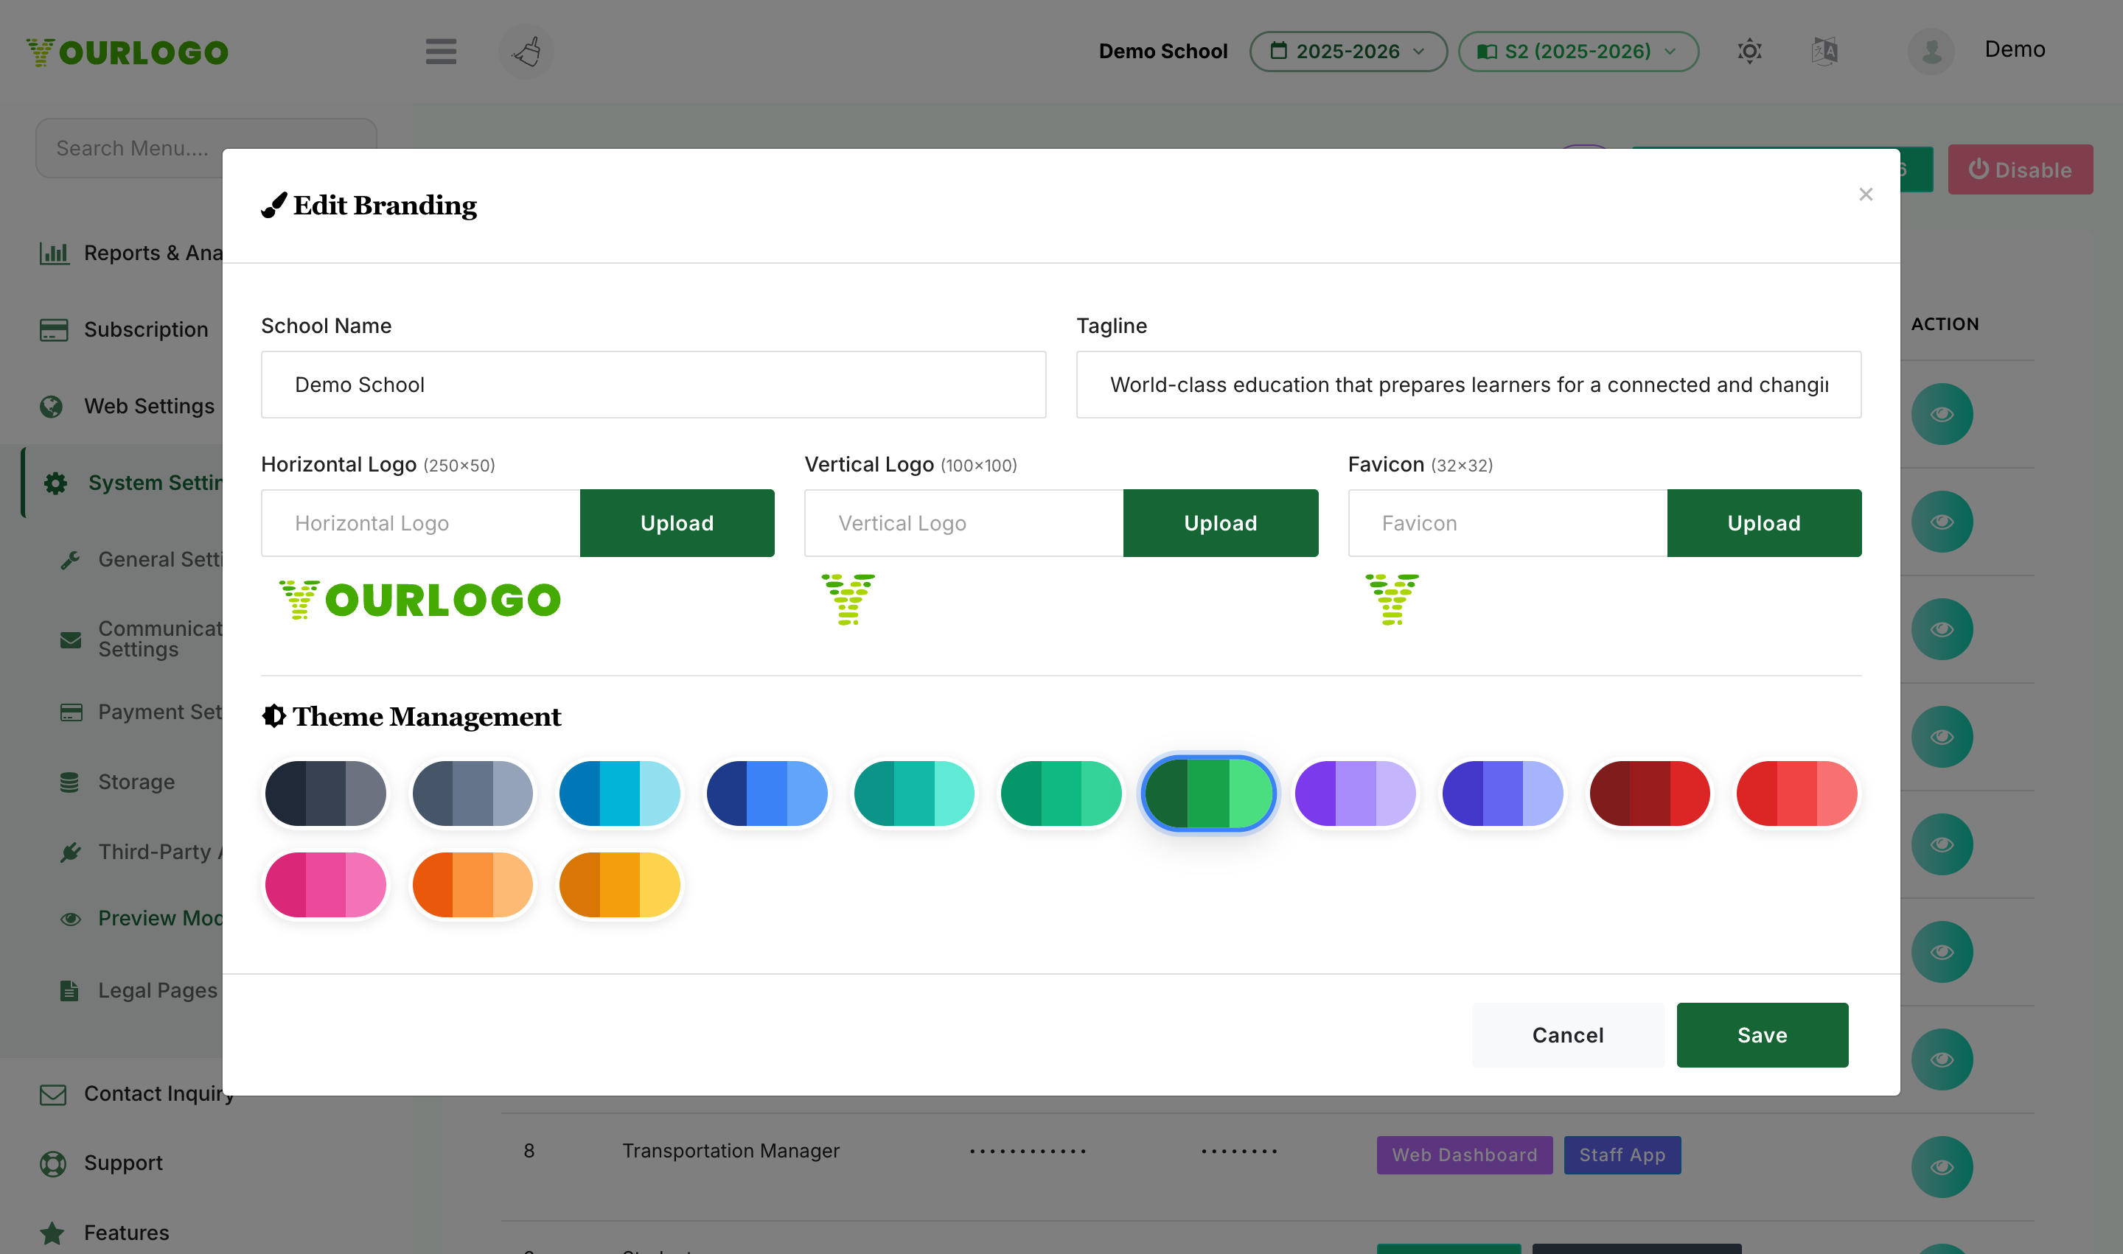Toggle the light/dark theme sun icon
The image size is (2123, 1254).
click(x=1749, y=51)
